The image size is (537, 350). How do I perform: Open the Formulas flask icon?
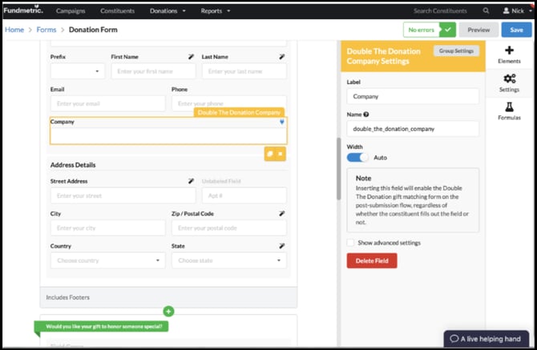[x=509, y=107]
